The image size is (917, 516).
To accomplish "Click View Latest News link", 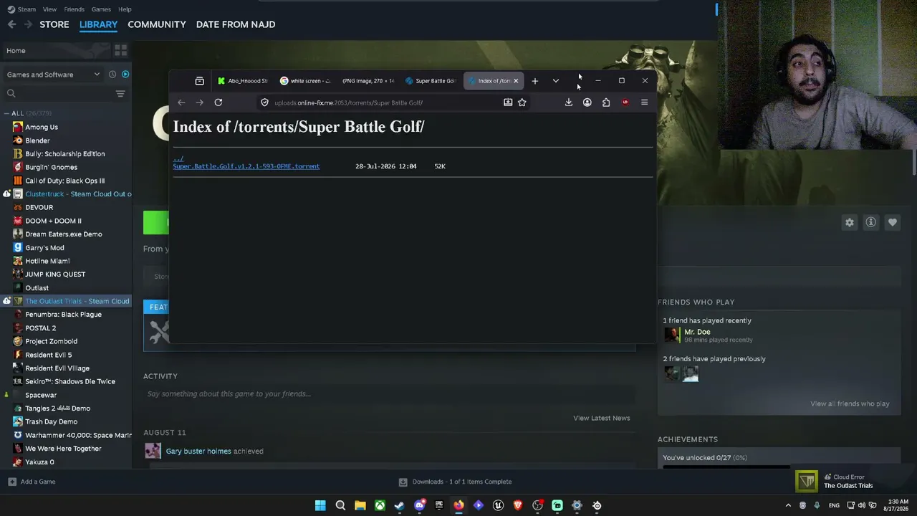I will [602, 418].
